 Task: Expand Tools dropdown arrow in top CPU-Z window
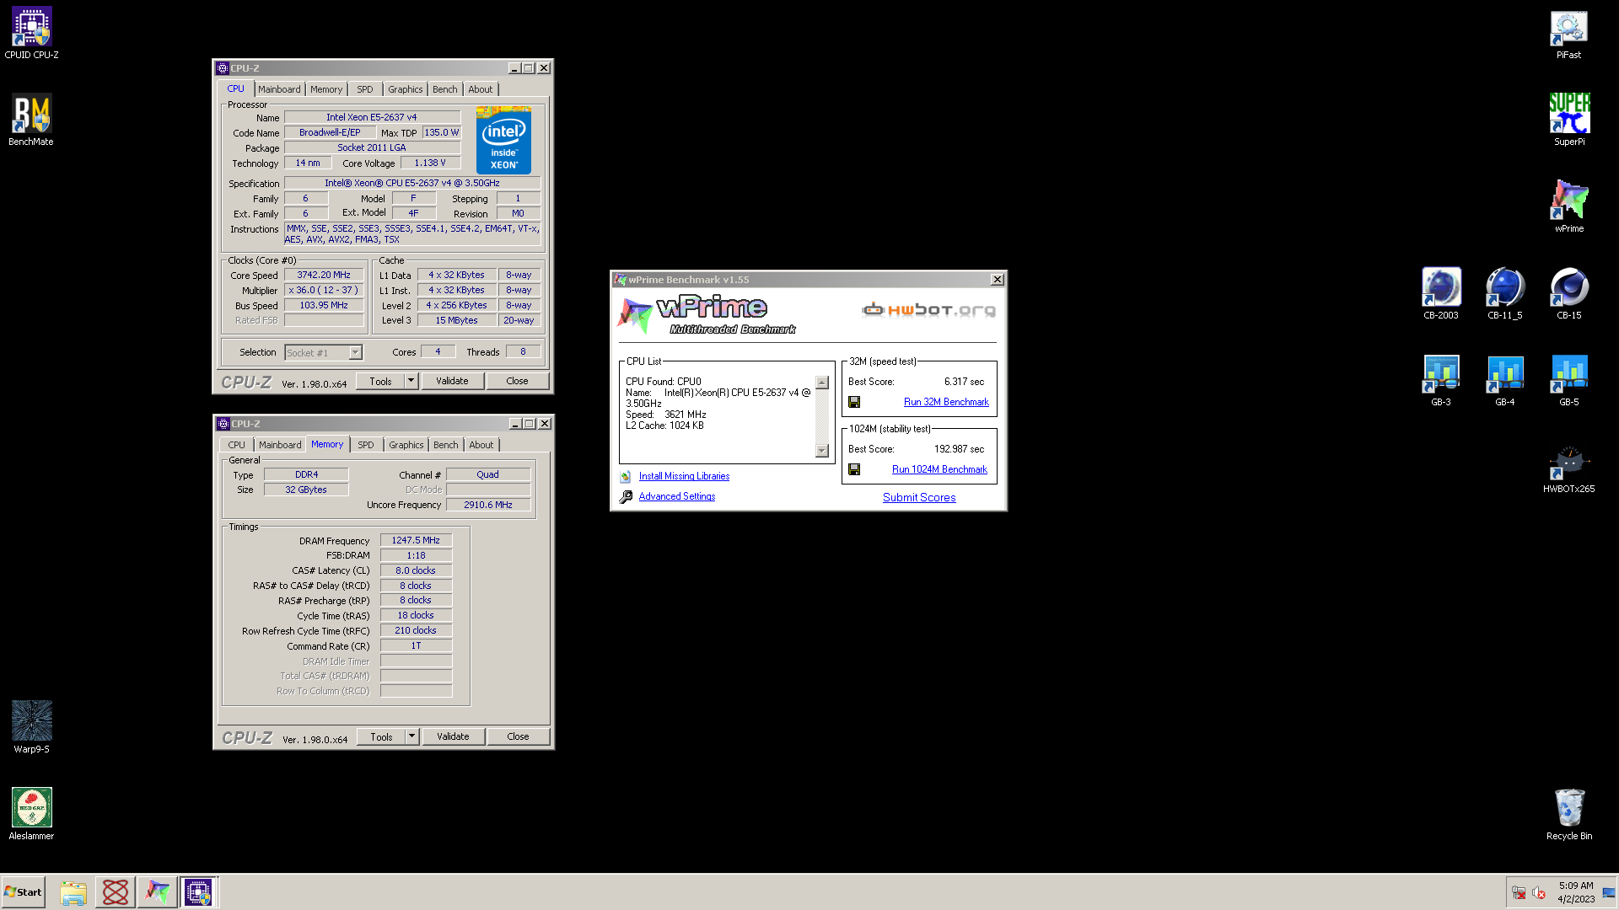(x=411, y=381)
